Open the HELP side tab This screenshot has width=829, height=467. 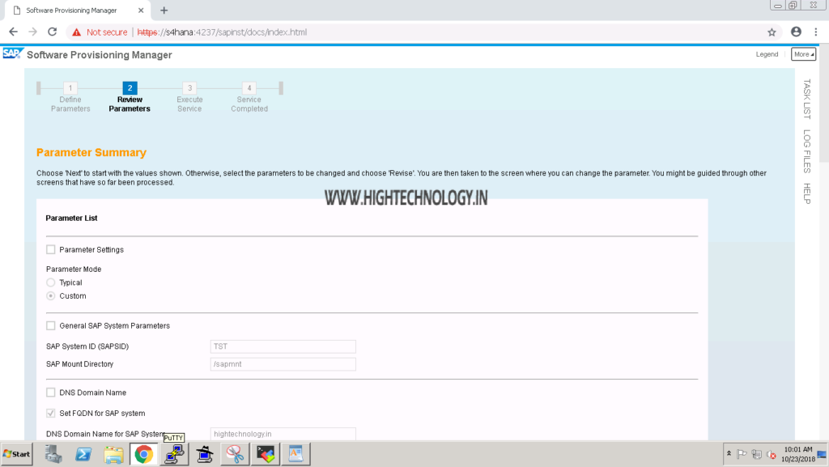click(x=807, y=193)
